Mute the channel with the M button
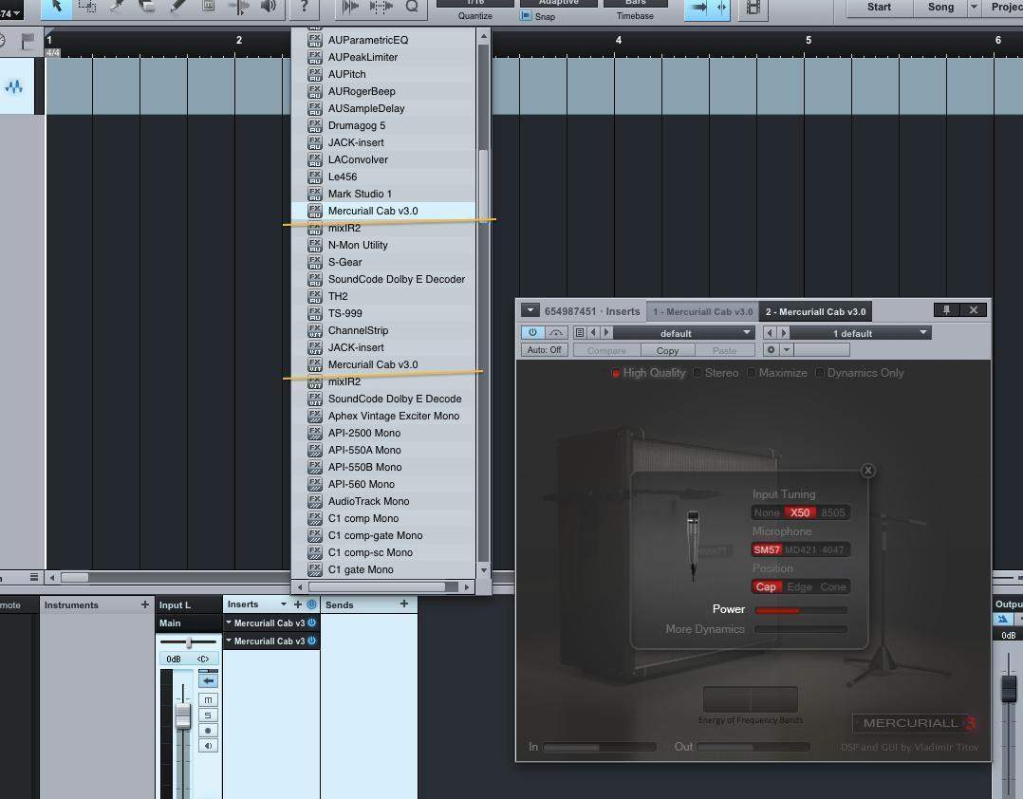This screenshot has height=799, width=1023. 208,699
